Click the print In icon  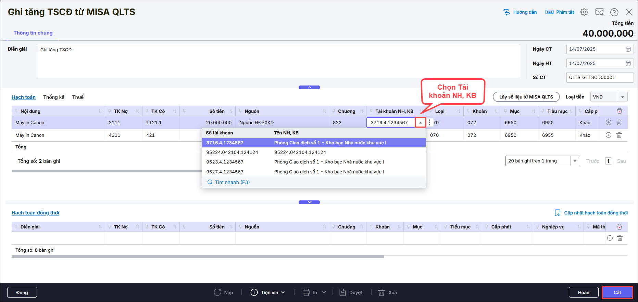coord(306,292)
